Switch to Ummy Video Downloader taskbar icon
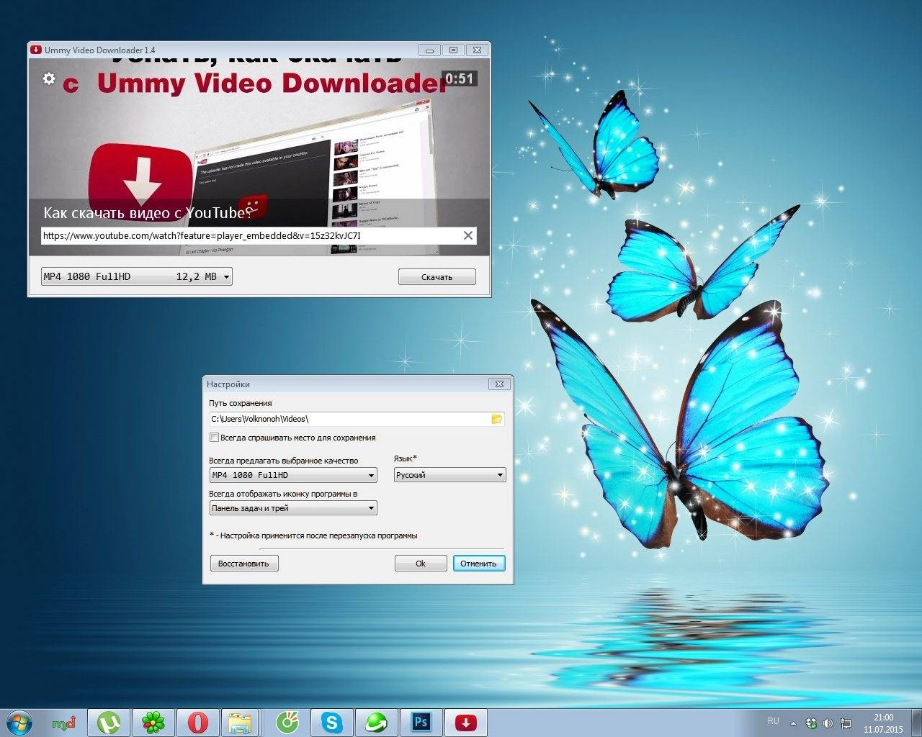 pyautogui.click(x=466, y=723)
